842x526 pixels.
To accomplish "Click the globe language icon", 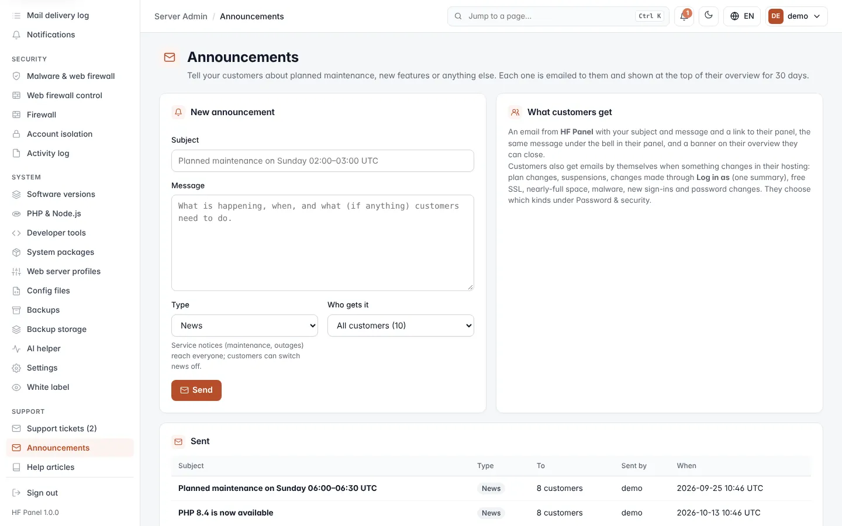I will click(x=735, y=16).
